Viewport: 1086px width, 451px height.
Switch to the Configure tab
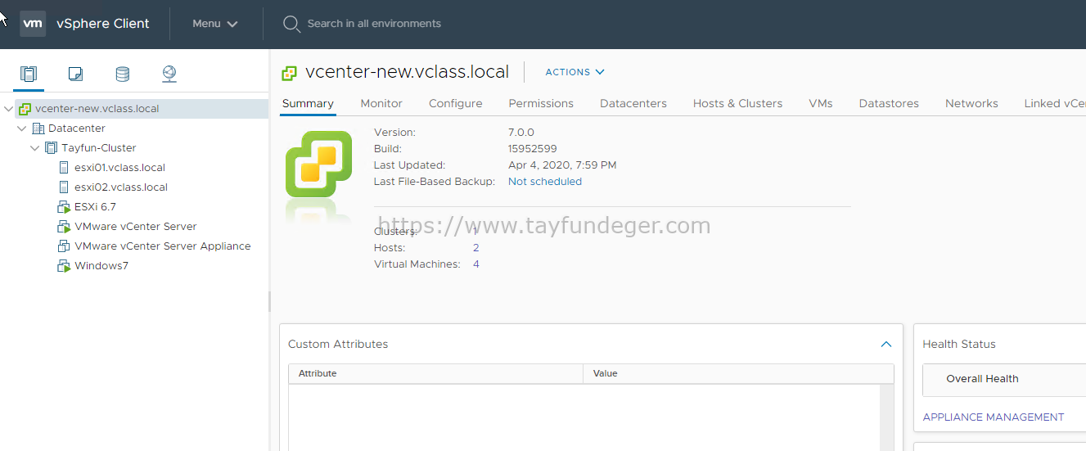[x=456, y=104]
